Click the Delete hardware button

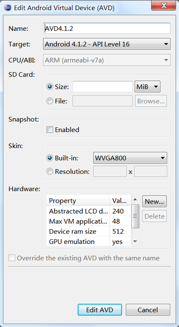point(154,216)
